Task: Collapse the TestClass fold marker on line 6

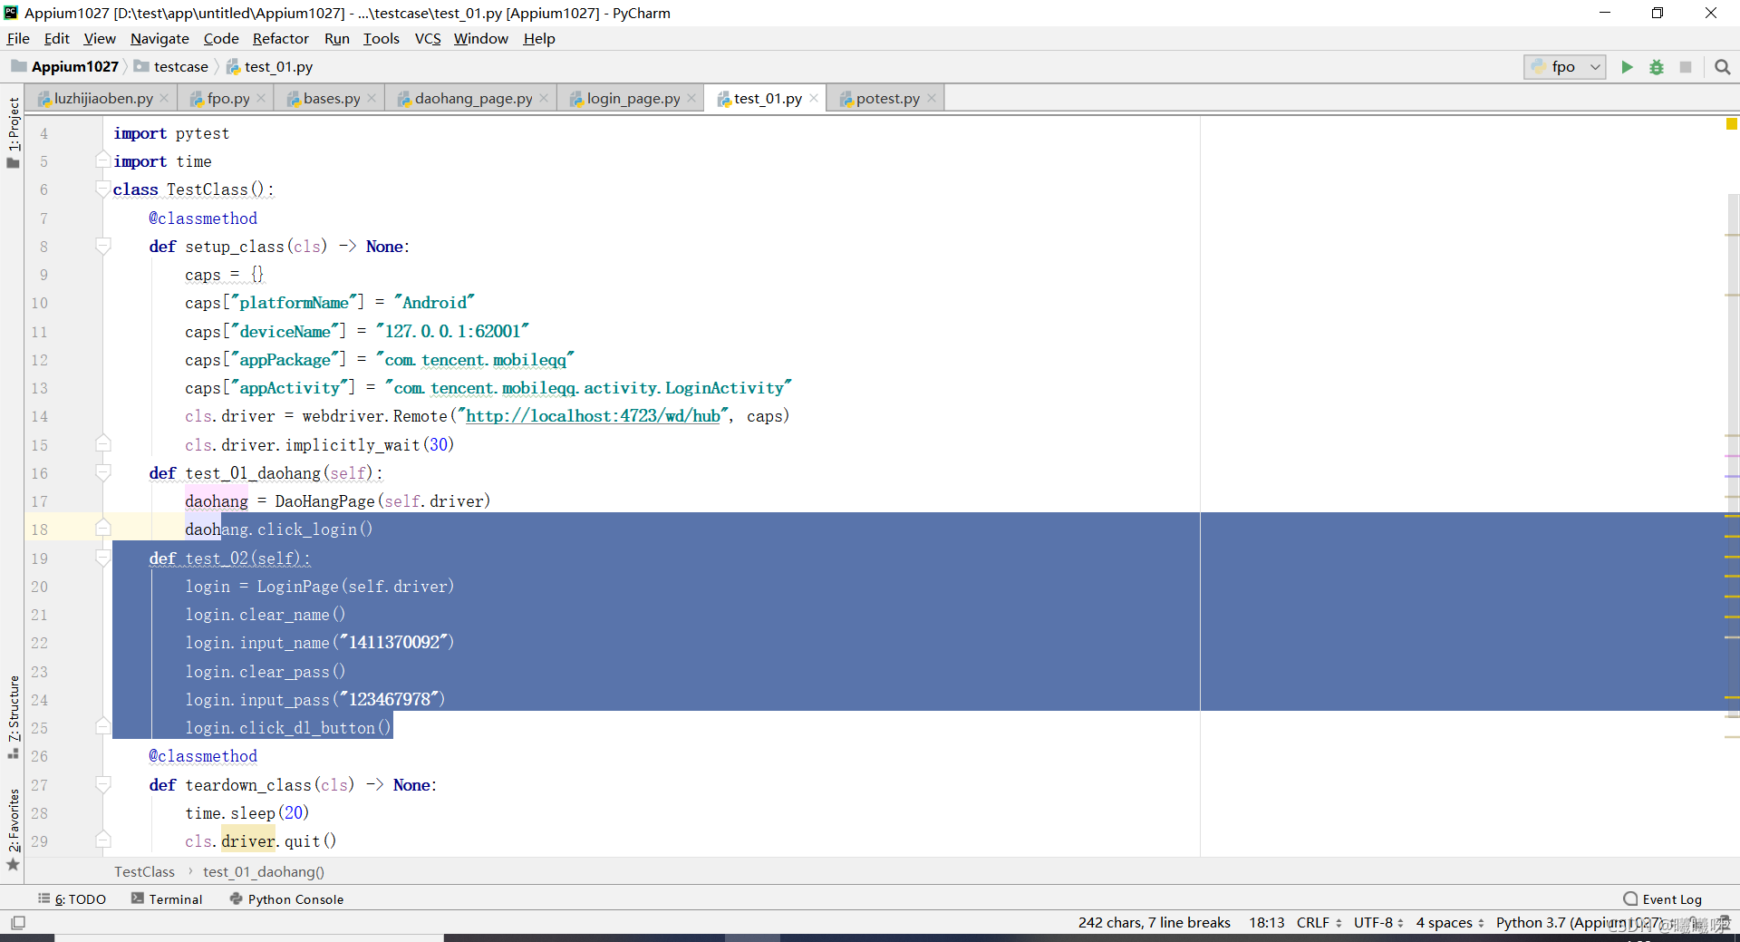Action: pyautogui.click(x=103, y=189)
